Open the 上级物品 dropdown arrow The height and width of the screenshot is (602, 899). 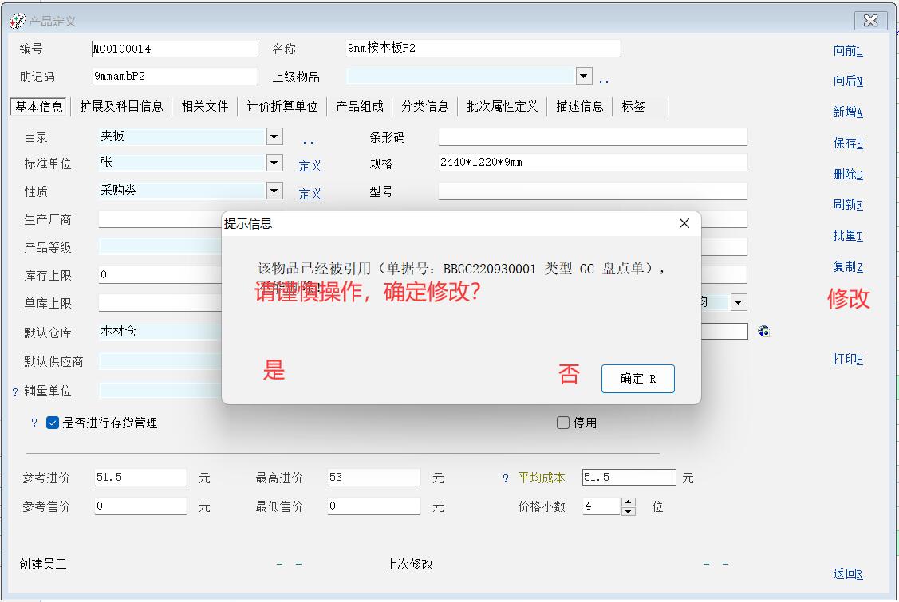(x=584, y=76)
